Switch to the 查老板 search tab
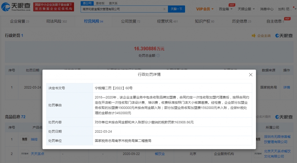Viewport: 297px width, 163px height. pos(100,3)
